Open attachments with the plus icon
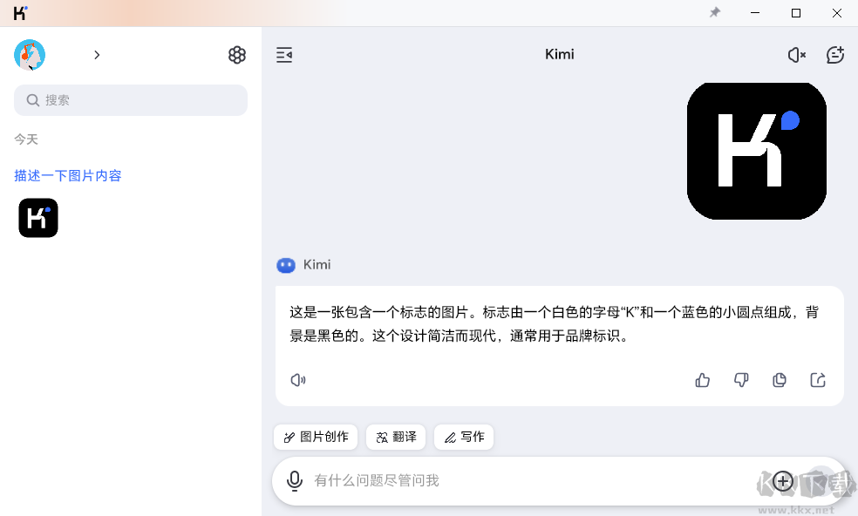The height and width of the screenshot is (516, 858). point(782,480)
